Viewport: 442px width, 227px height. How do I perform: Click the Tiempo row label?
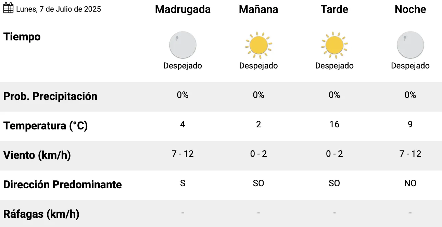point(22,37)
